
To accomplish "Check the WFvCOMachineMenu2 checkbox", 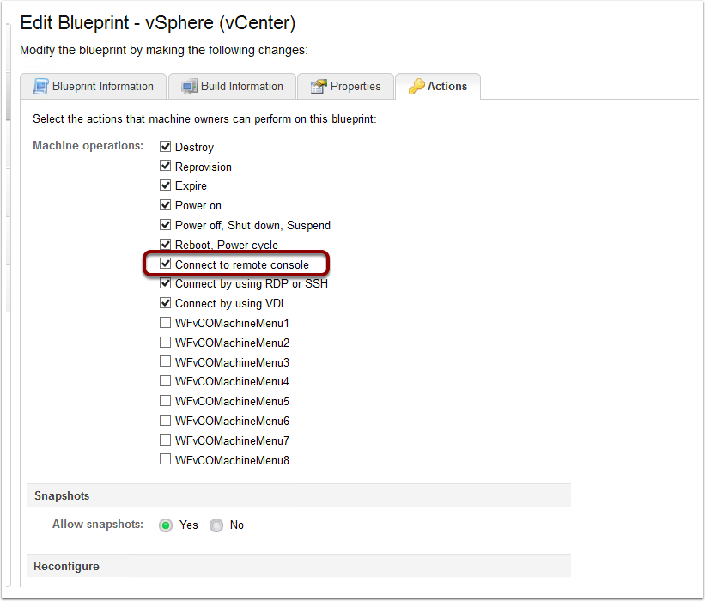I will [166, 342].
